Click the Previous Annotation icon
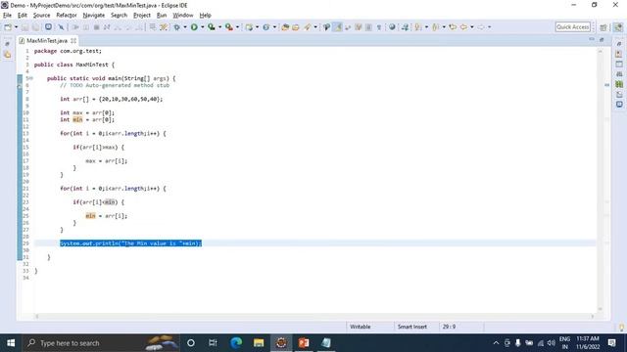Image resolution: width=627 pixels, height=352 pixels. [x=435, y=27]
